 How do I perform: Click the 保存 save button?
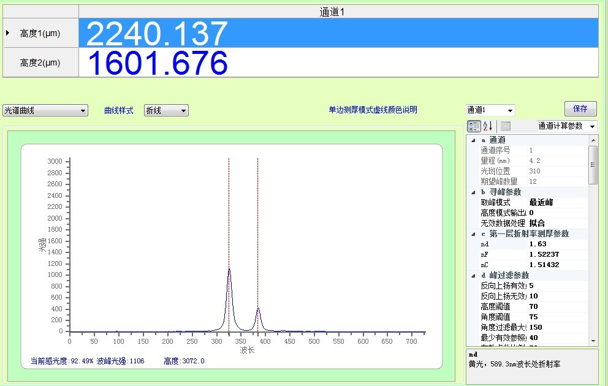(580, 109)
